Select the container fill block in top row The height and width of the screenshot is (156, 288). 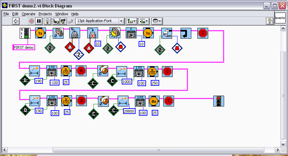[x=75, y=33]
